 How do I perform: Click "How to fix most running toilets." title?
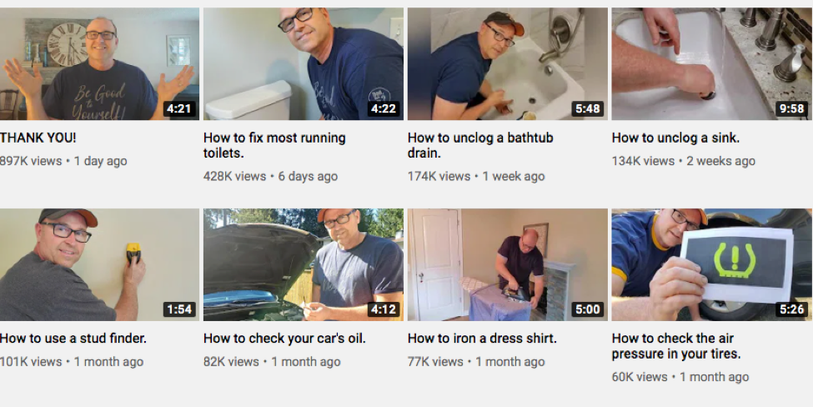coord(274,146)
